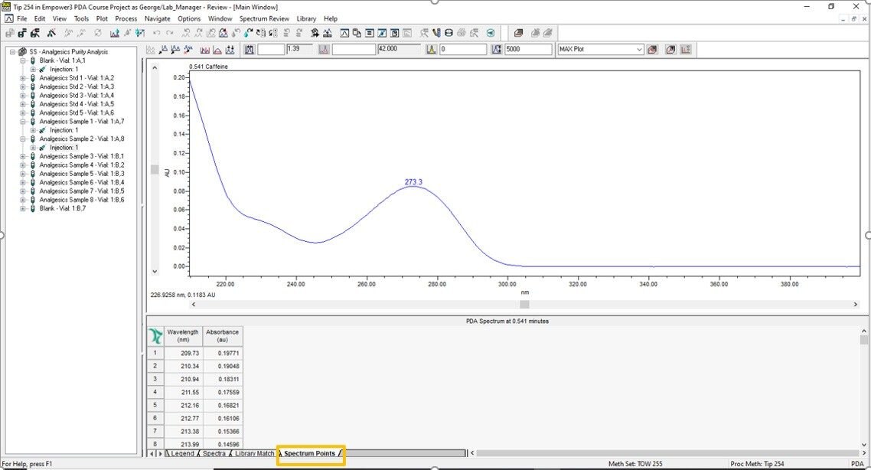Screen dimensions: 871x470
Task: Click the peak icon before the 5000 field
Action: [496, 50]
